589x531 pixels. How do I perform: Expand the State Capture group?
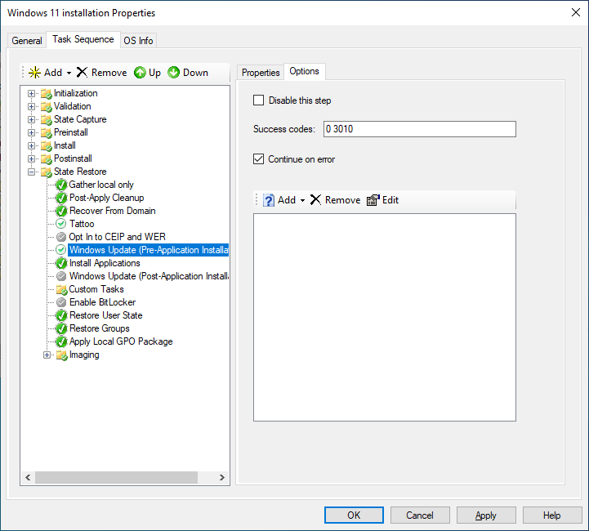pos(32,120)
